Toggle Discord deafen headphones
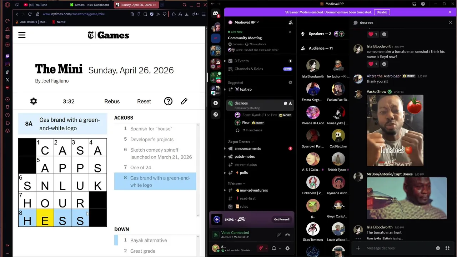 pyautogui.click(x=274, y=248)
